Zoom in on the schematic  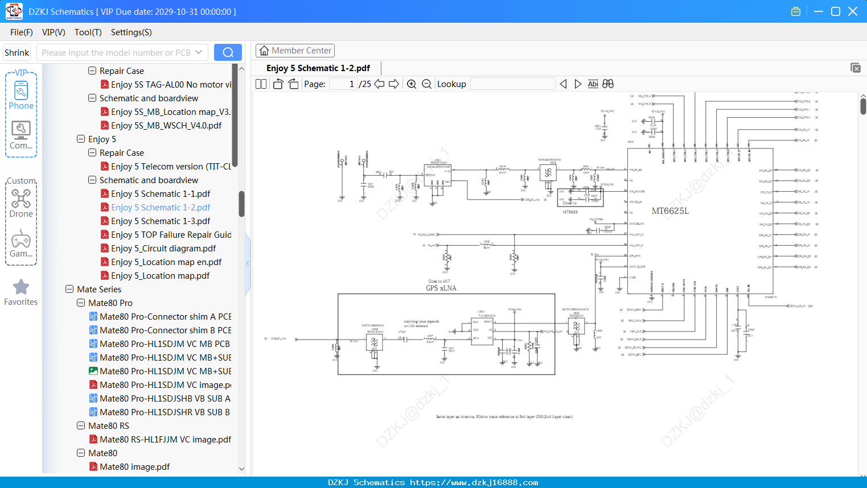(412, 84)
